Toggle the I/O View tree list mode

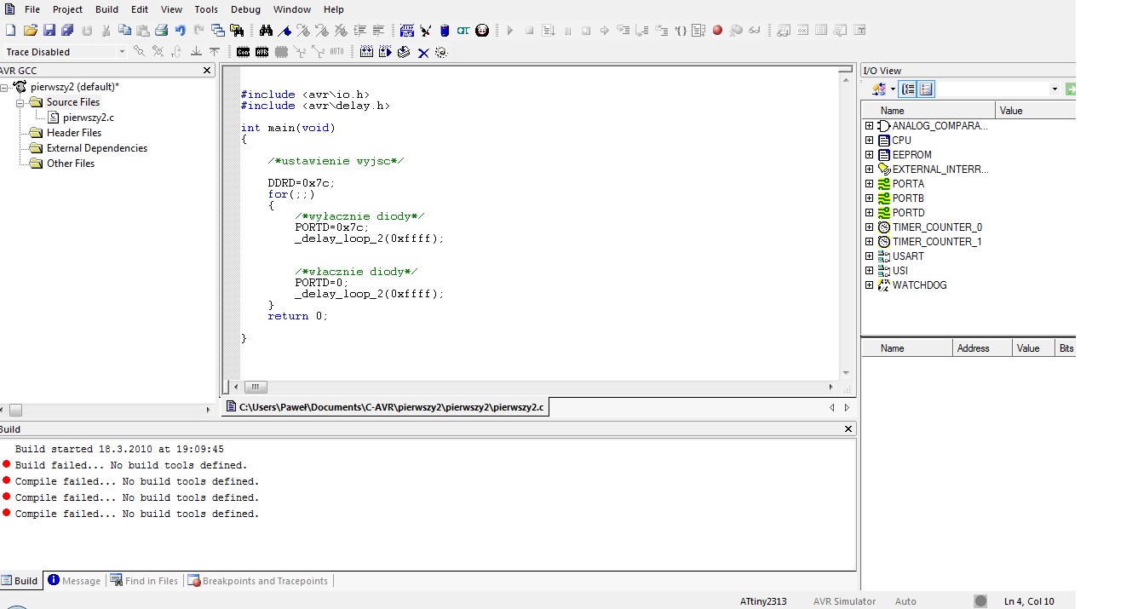pos(908,89)
